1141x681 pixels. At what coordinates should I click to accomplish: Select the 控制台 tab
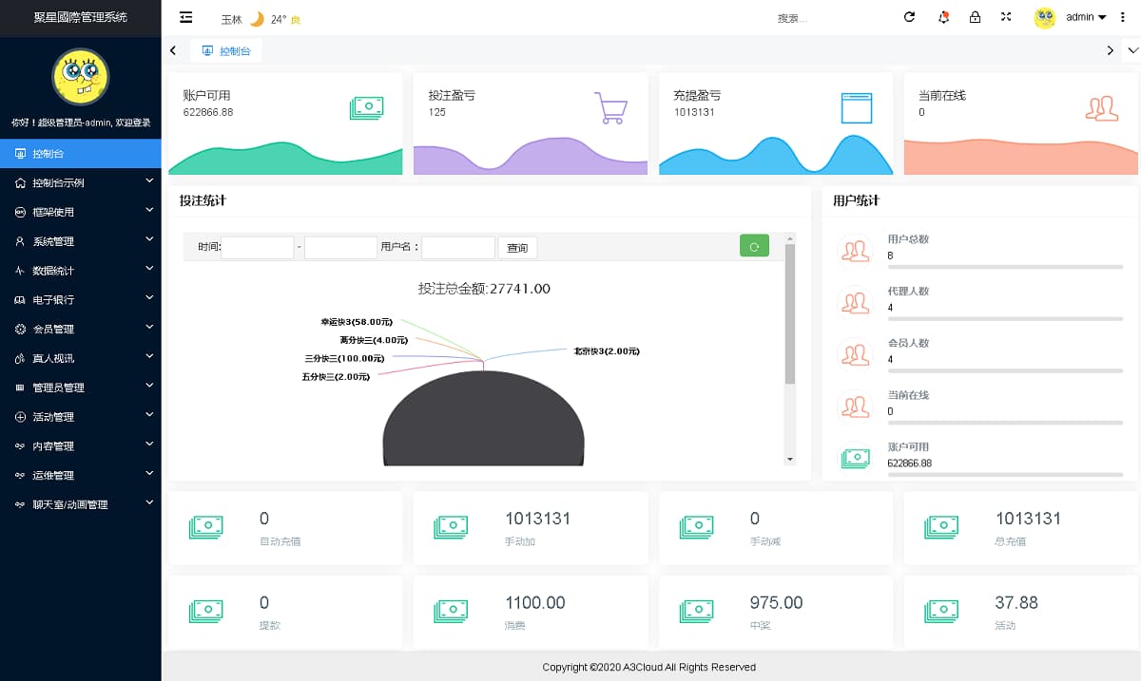coord(226,51)
